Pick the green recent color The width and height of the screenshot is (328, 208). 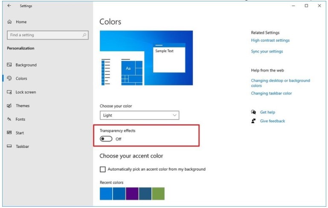click(x=158, y=193)
